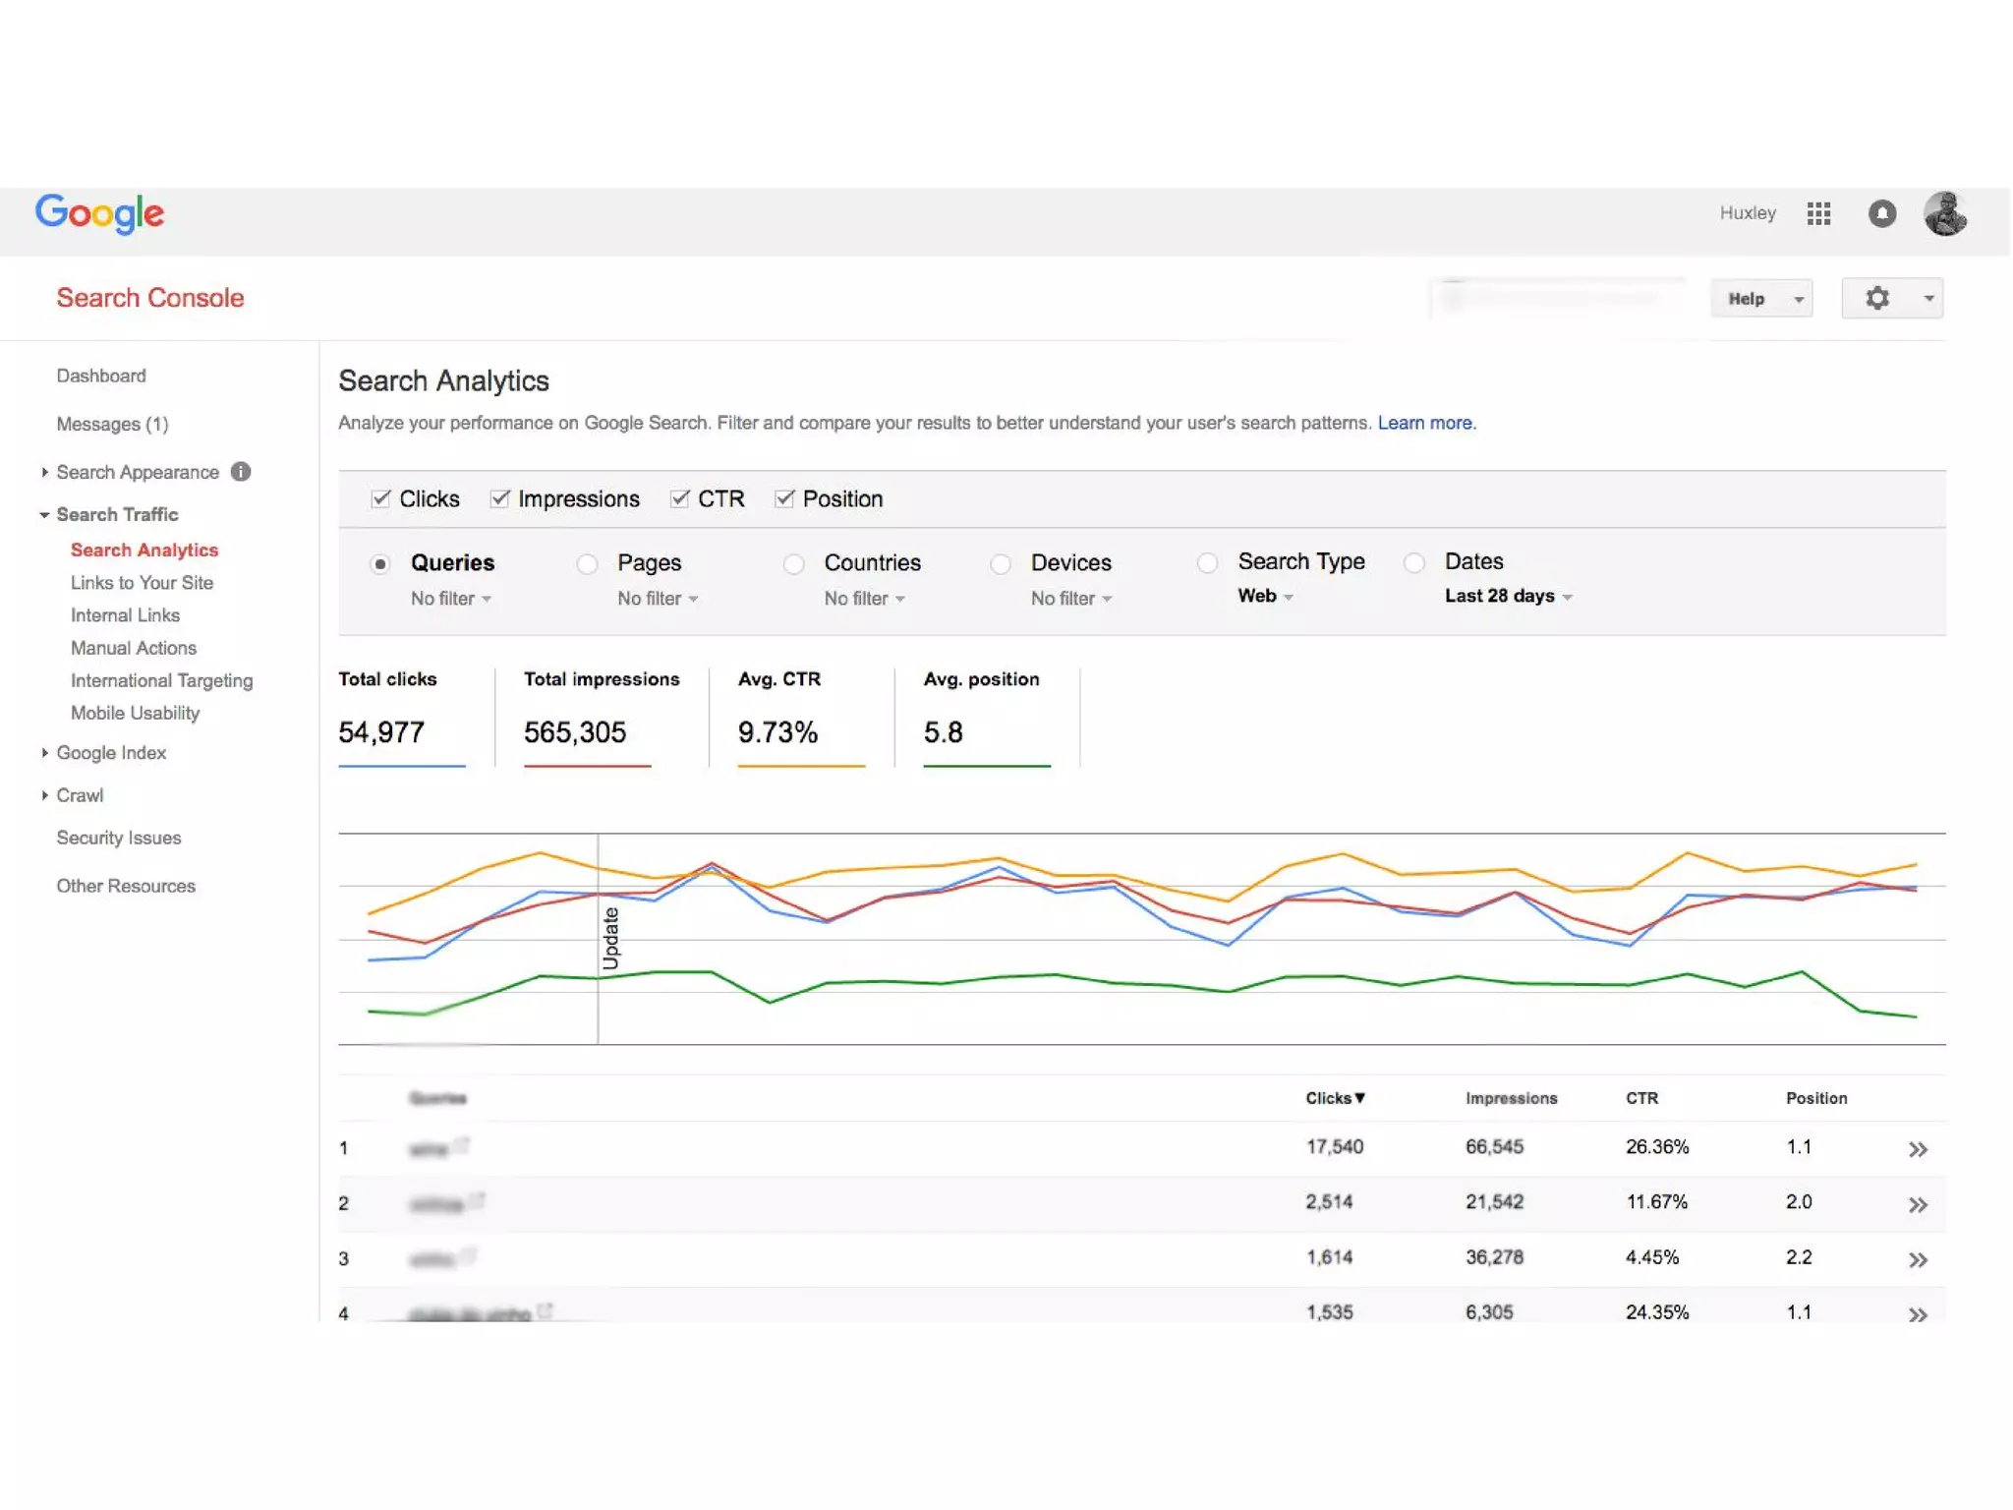Open the Help dropdown
Image resolution: width=2013 pixels, height=1510 pixels.
[x=1761, y=299]
